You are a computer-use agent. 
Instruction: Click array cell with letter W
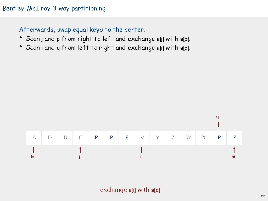pos(188,137)
